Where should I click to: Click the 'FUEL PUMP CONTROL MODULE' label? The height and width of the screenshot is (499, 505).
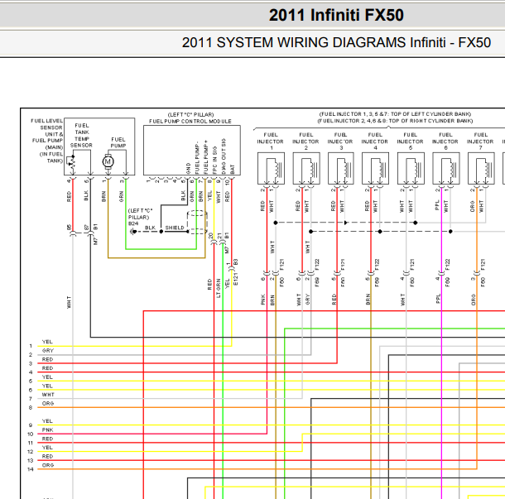point(190,122)
